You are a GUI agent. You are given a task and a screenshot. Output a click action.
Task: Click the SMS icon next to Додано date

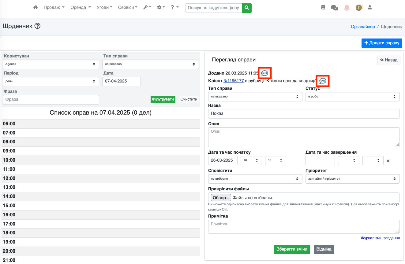pyautogui.click(x=264, y=73)
